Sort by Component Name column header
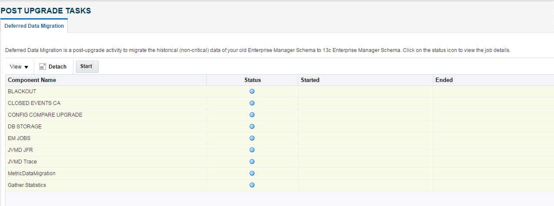This screenshot has height=206, width=554. point(32,80)
